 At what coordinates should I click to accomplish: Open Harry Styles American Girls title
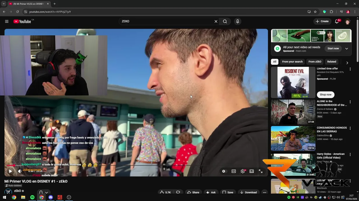331,156
